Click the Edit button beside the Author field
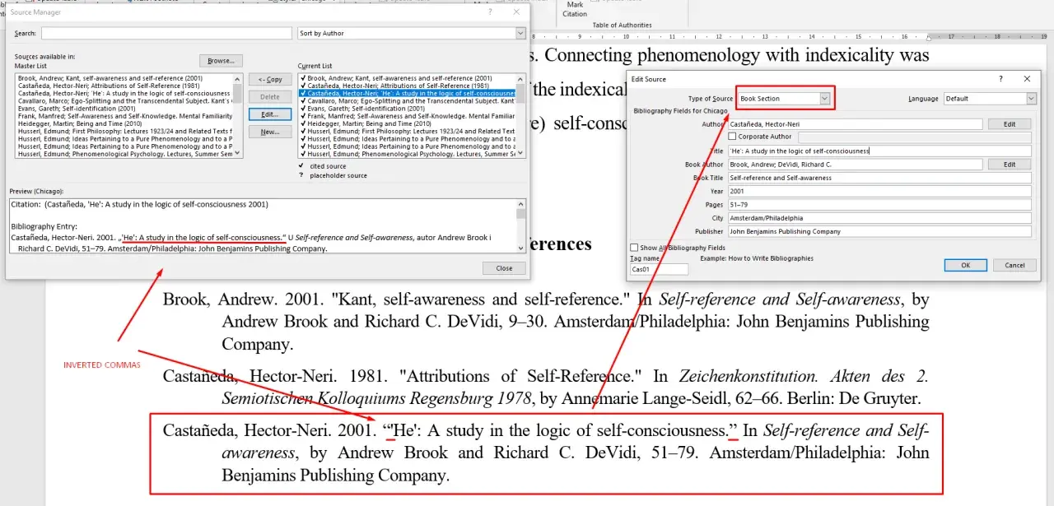The height and width of the screenshot is (506, 1054). (1009, 124)
